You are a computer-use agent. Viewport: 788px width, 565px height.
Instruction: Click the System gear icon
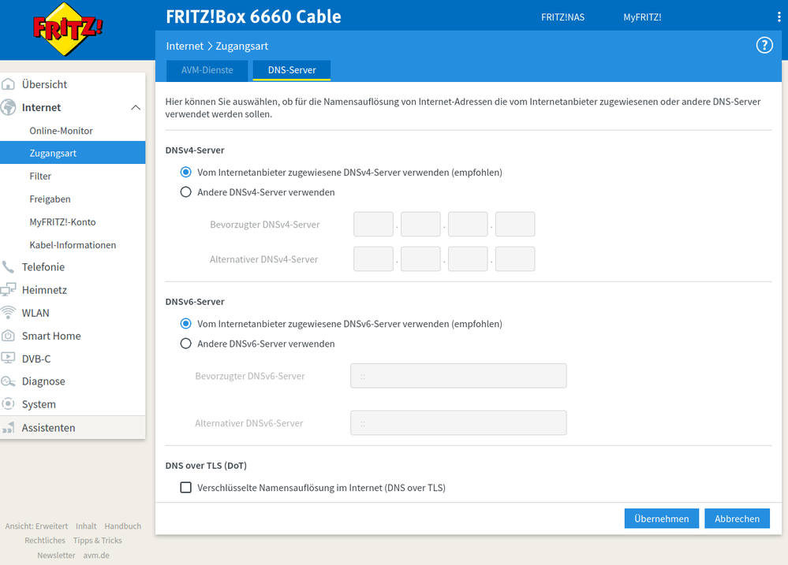point(9,404)
